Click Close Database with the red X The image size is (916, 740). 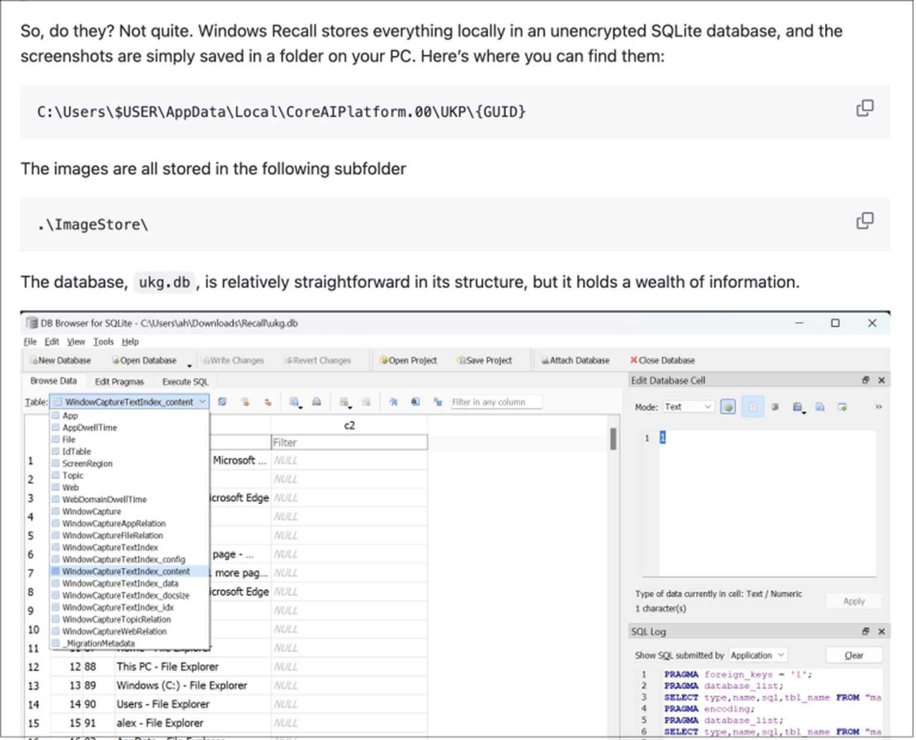click(x=662, y=360)
